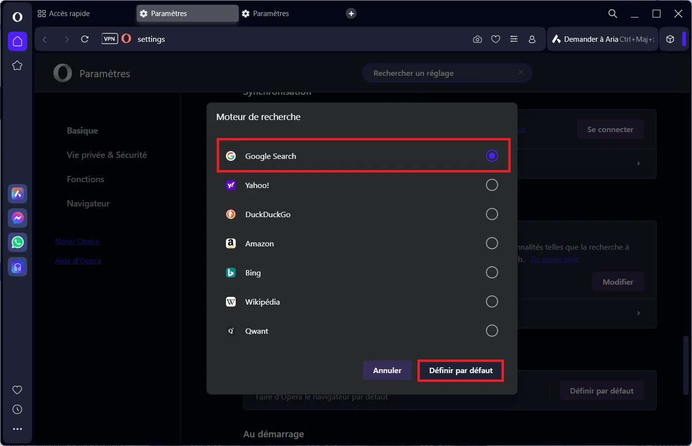Image resolution: width=692 pixels, height=446 pixels.
Task: Open the Home icon in sidebar
Action: (x=17, y=41)
